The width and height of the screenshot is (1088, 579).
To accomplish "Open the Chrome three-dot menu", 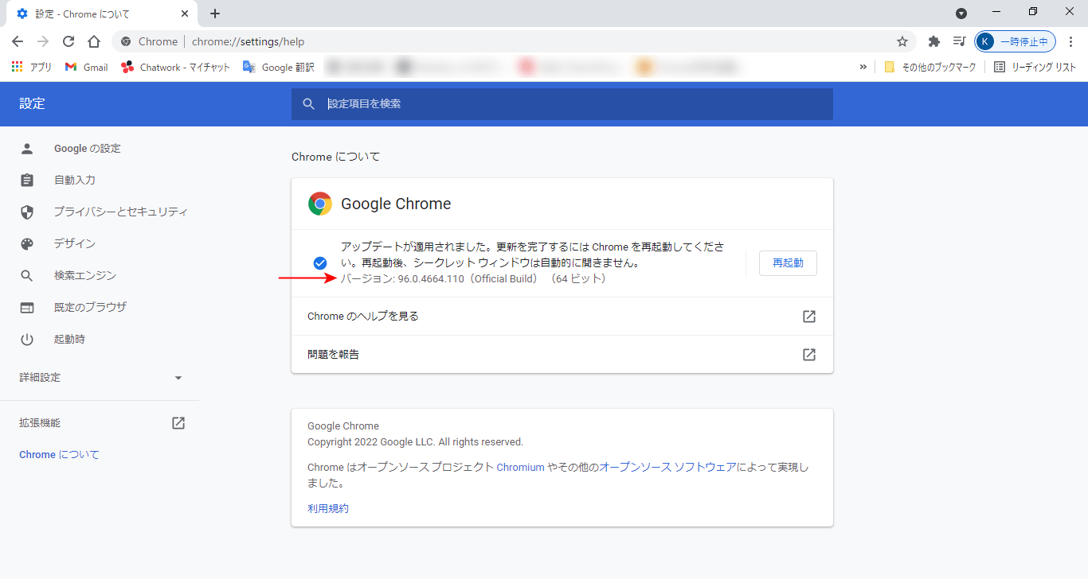I will 1071,41.
